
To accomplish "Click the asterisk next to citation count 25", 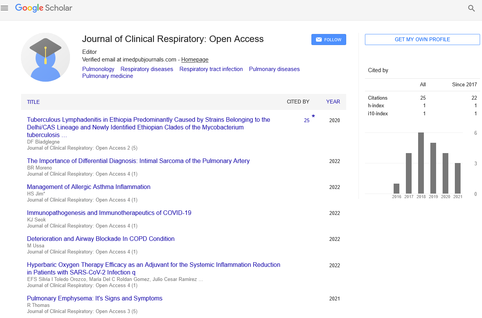I will (313, 116).
